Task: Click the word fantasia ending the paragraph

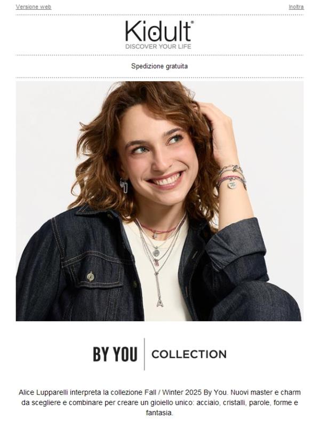Action: point(159,413)
